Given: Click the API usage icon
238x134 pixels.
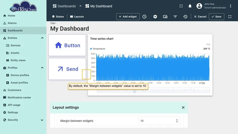Looking at the screenshot, I should (x=4, y=105).
